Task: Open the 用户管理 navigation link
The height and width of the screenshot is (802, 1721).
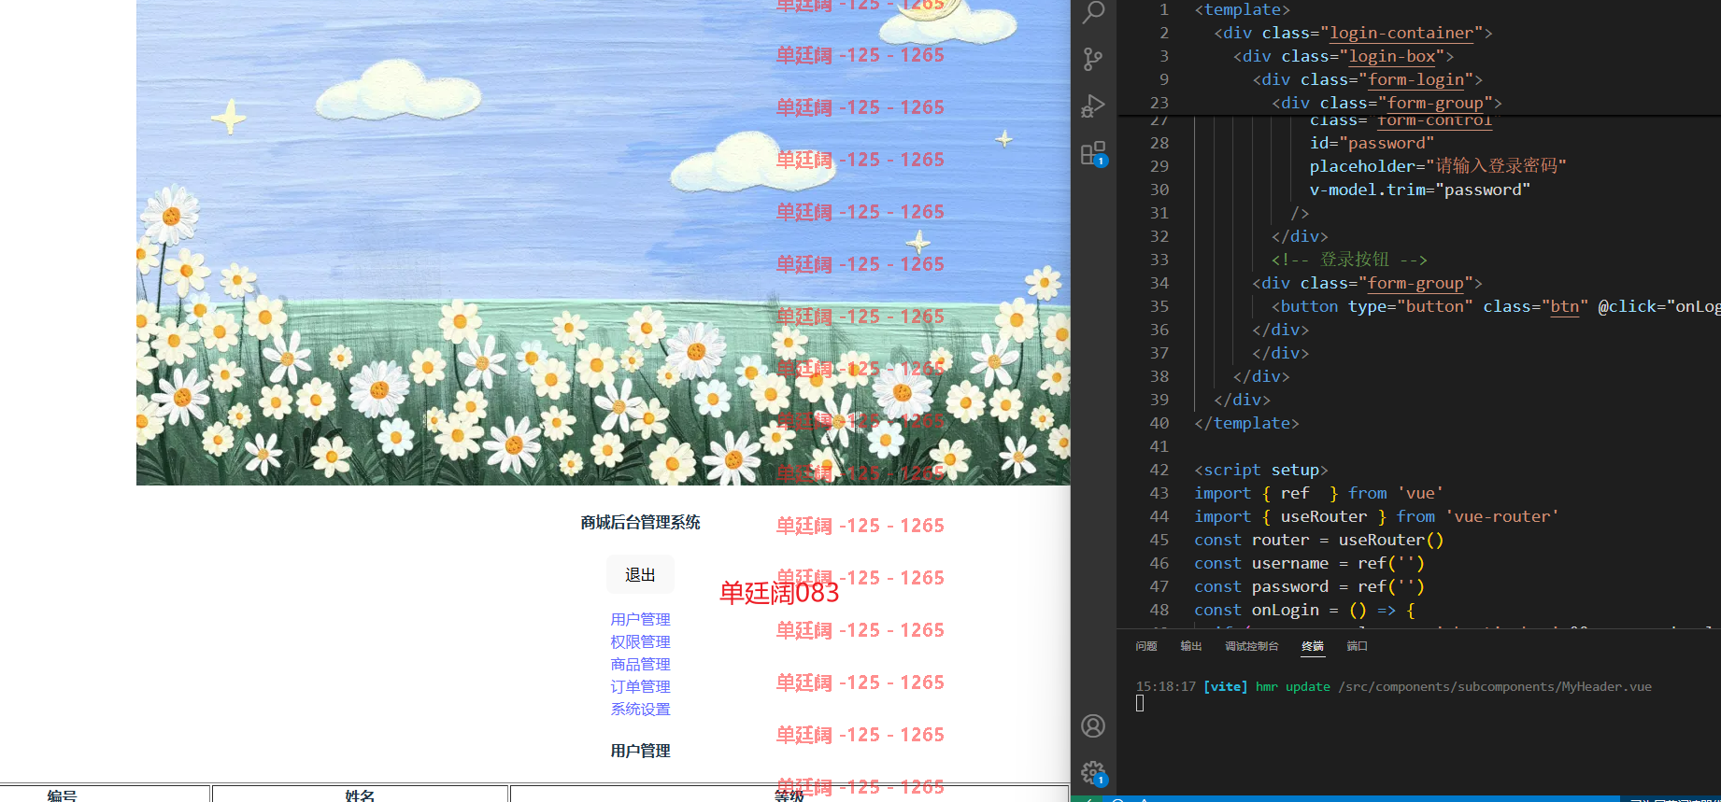Action: 640,619
